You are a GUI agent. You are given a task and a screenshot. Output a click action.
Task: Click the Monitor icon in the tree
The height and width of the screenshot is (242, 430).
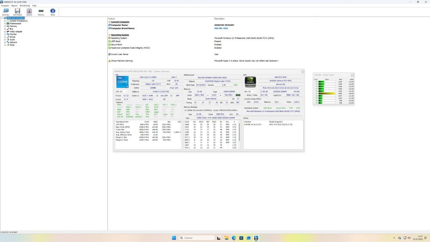(x=8, y=34)
